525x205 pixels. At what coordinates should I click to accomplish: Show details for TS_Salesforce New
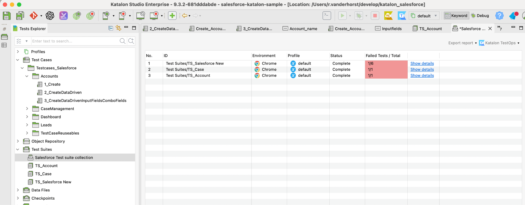click(x=422, y=63)
